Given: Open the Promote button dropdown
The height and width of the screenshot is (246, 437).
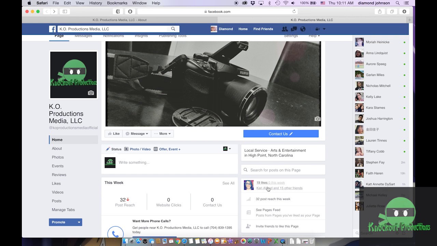Looking at the screenshot, I should click(79, 222).
